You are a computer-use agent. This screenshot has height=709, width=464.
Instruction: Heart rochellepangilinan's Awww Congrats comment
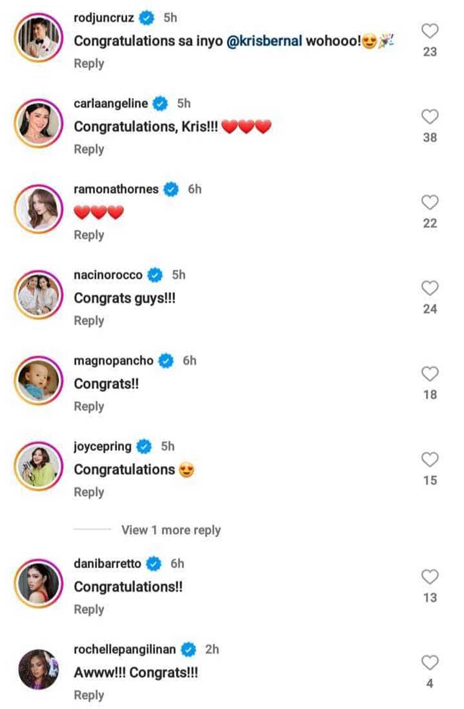click(x=430, y=663)
